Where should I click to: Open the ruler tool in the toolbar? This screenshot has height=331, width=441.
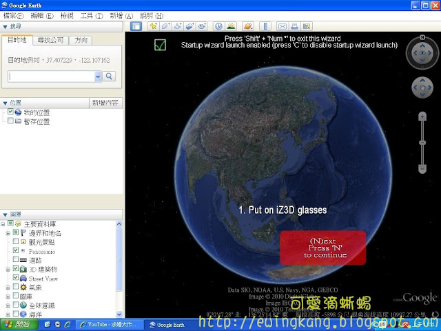[x=265, y=26]
